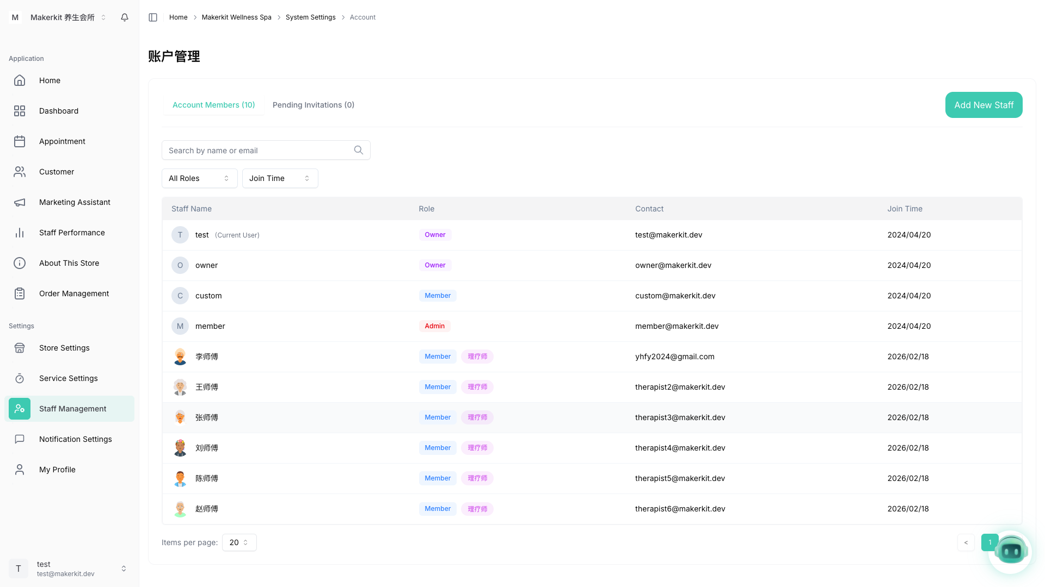Viewport: 1045px width, 587px height.
Task: Change items per page from 20
Action: 239,542
